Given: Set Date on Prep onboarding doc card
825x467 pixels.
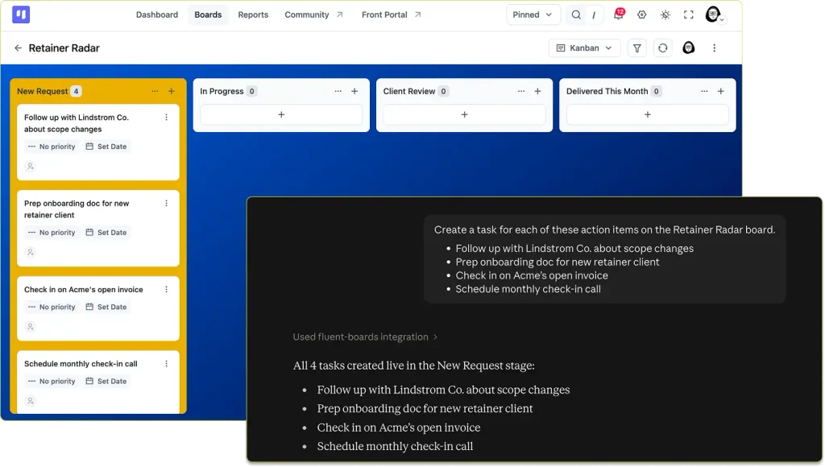Looking at the screenshot, I should point(106,233).
